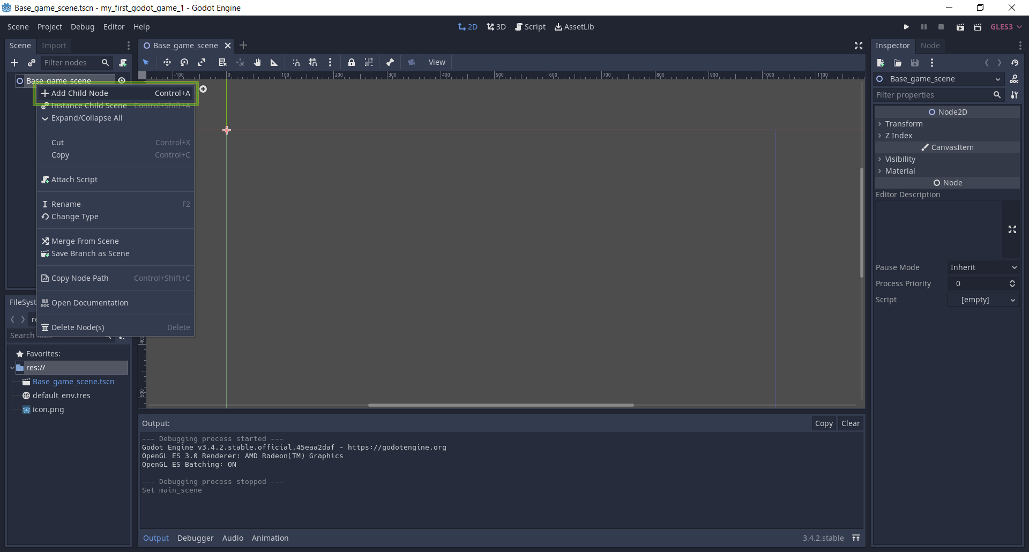The image size is (1029, 552).
Task: Choose the Scale Mode tool
Action: point(202,62)
